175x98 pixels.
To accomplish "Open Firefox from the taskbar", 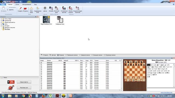I will click(43, 96).
